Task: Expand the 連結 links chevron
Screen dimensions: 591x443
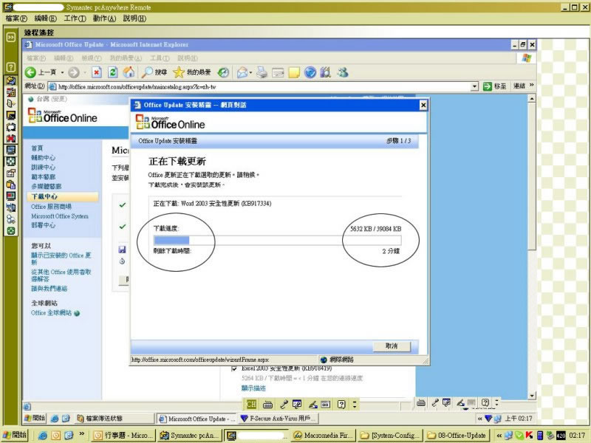Action: pyautogui.click(x=531, y=85)
